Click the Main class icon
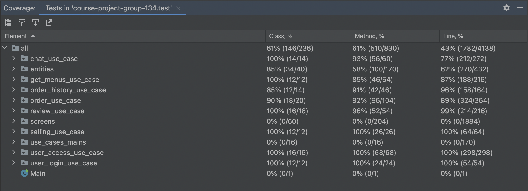528x191 pixels. 25,173
